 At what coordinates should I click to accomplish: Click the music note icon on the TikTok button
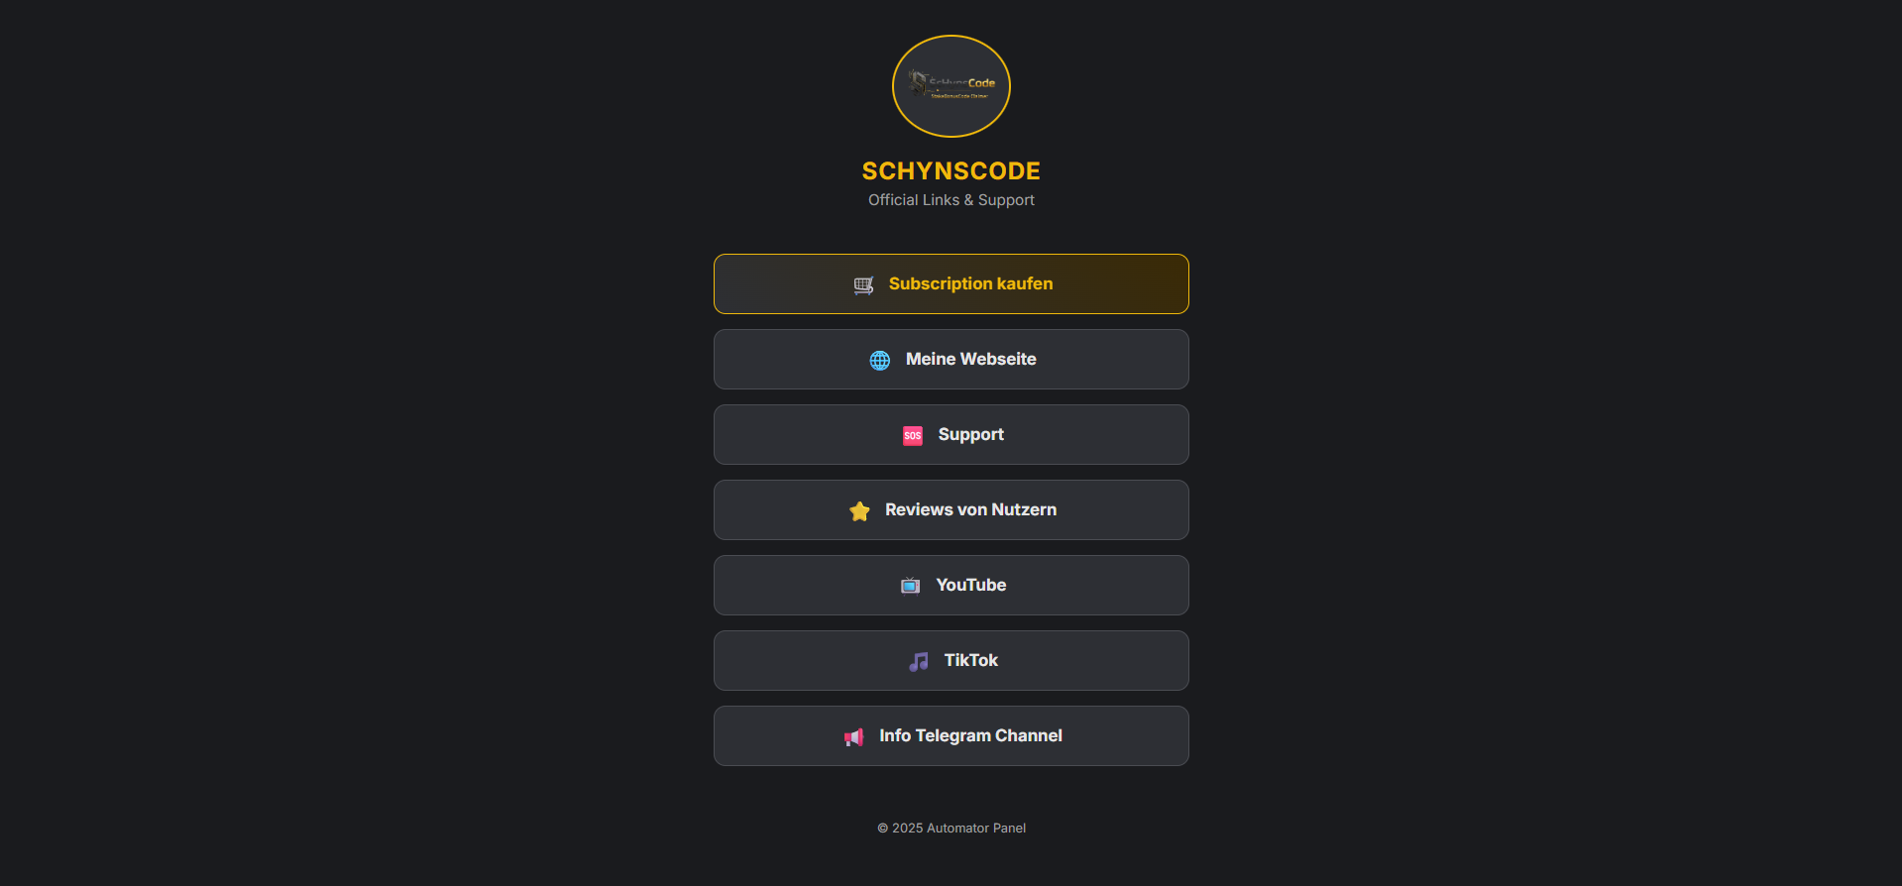(x=917, y=661)
